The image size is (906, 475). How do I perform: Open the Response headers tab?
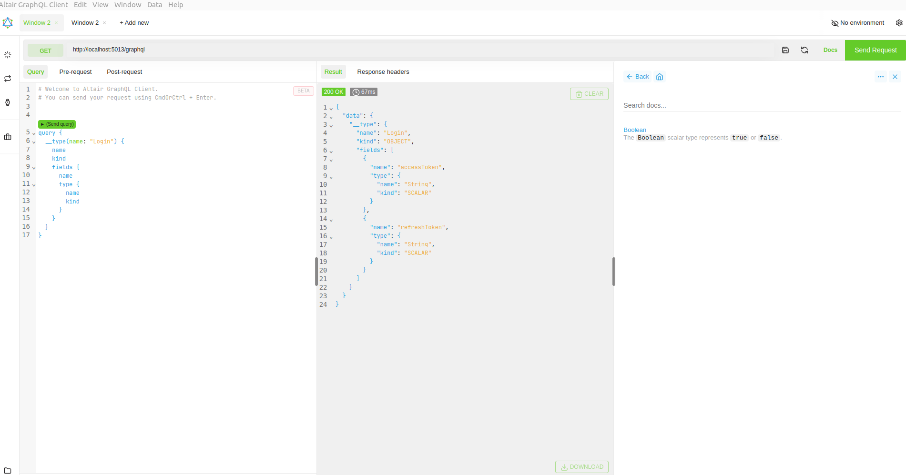[x=383, y=72]
